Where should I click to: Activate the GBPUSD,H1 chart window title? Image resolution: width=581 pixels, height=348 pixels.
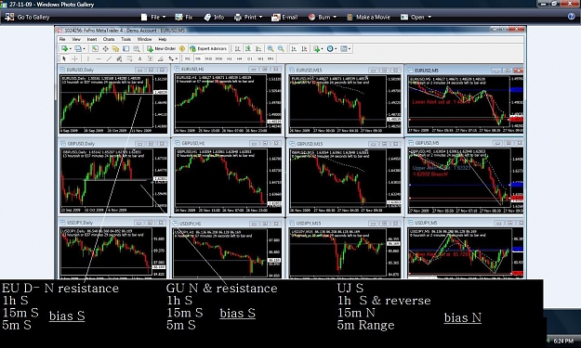(x=192, y=143)
